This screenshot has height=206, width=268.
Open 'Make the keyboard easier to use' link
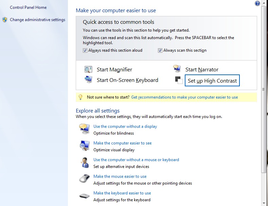pos(122,193)
